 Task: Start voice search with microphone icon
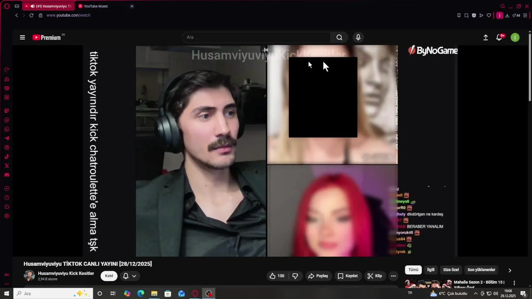coord(358,37)
